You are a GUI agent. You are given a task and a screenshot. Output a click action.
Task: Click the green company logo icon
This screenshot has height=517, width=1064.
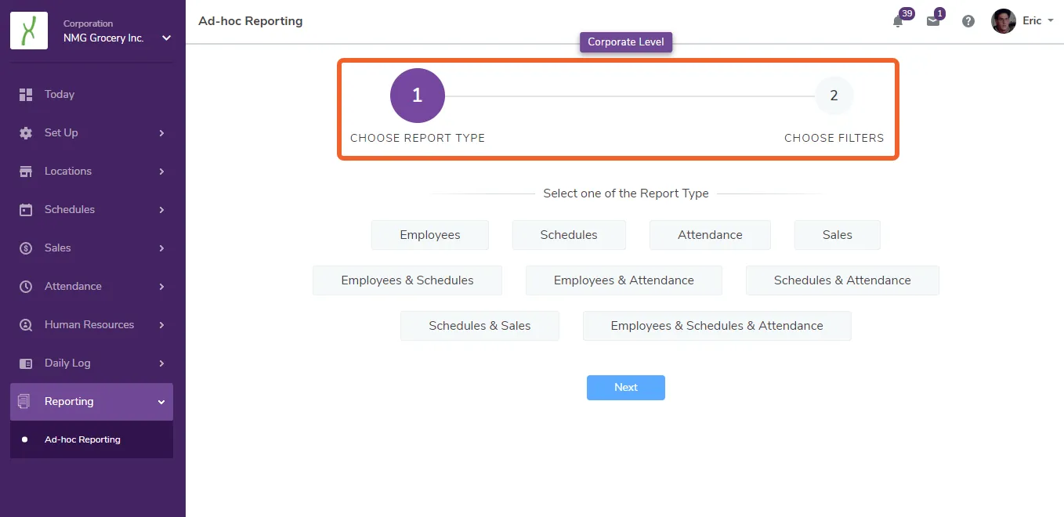pyautogui.click(x=29, y=31)
